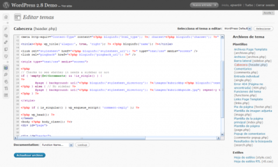278x167 pixels.
Task: Open Hoja de estilos (style.css)
Action: pyautogui.click(x=244, y=157)
